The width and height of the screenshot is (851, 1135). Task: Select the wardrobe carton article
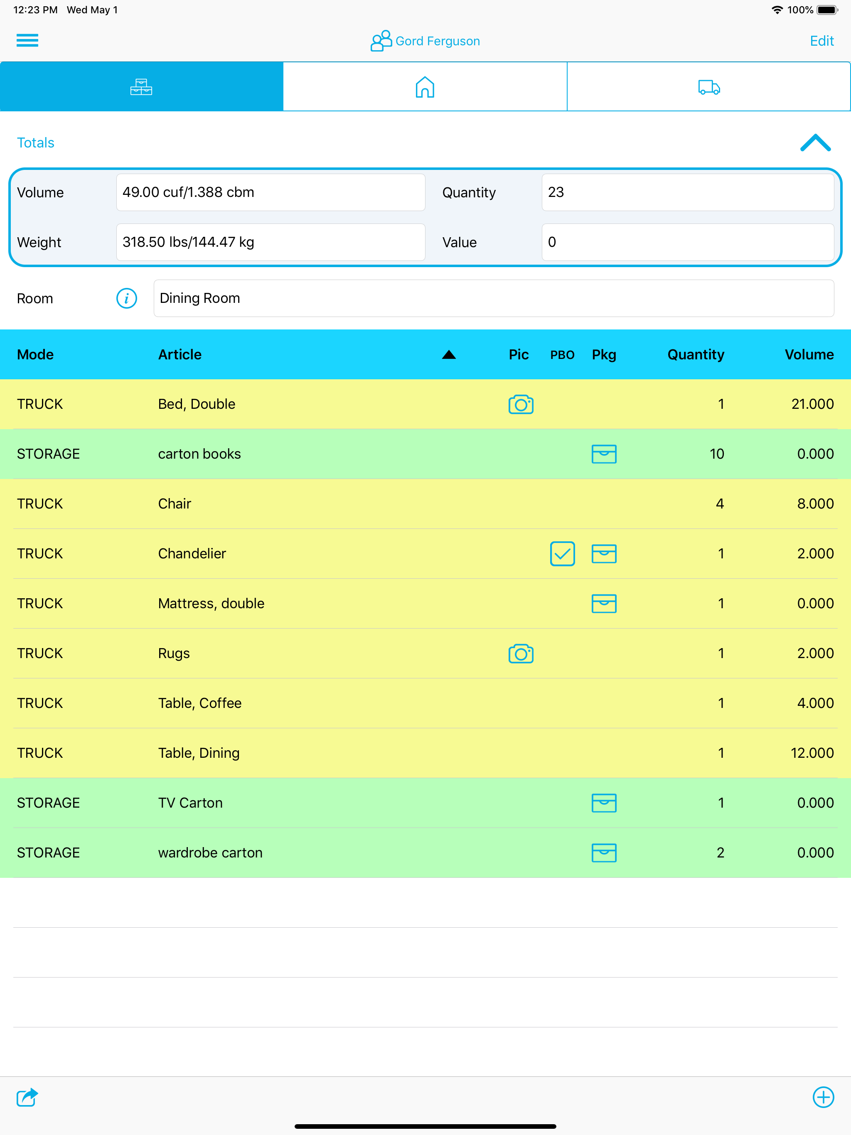[x=210, y=852]
